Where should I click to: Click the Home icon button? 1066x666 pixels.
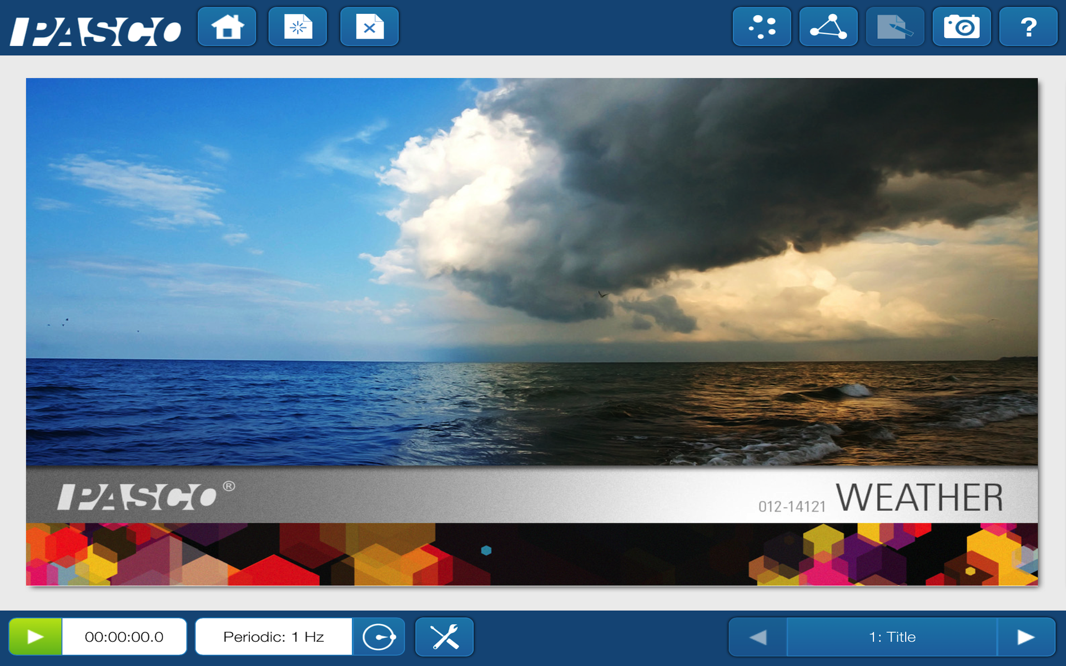coord(227,27)
